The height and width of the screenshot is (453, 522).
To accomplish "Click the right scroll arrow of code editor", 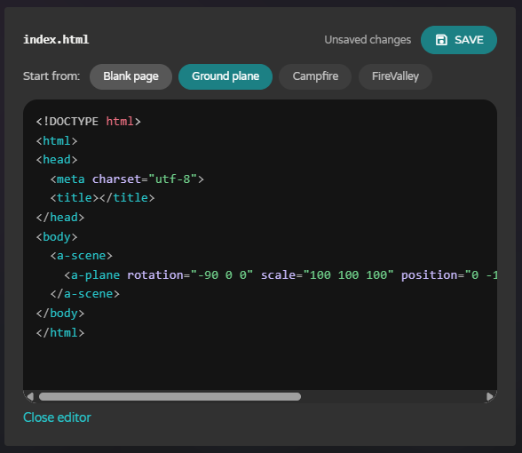I will coord(490,396).
